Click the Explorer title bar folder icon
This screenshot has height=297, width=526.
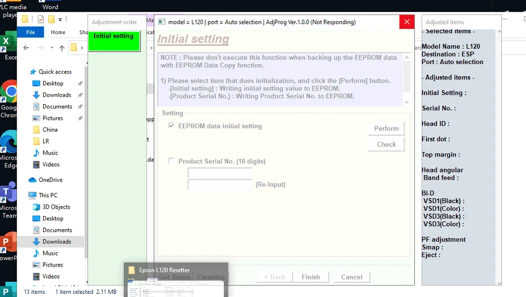coord(25,19)
